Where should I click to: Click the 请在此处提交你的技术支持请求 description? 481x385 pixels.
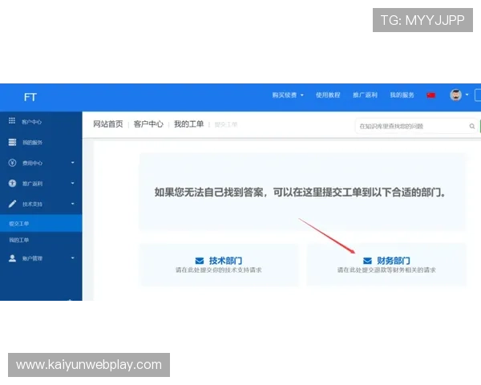218,270
